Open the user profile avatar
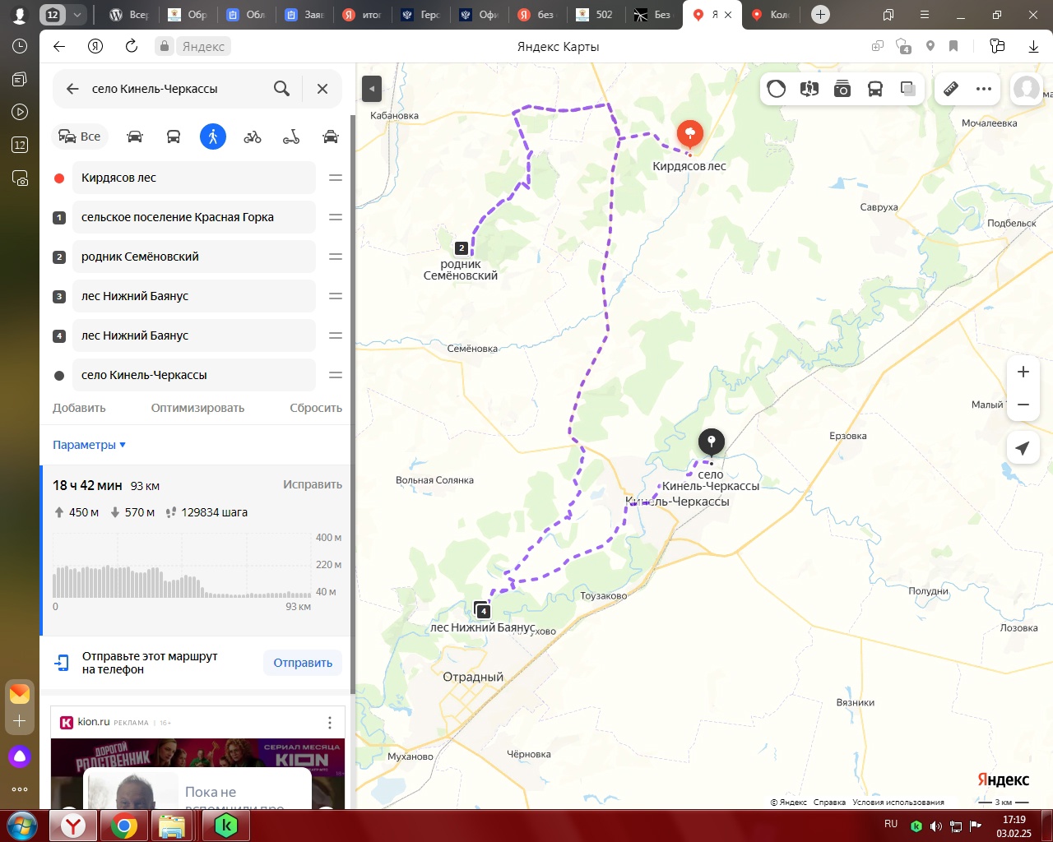 tap(1027, 89)
